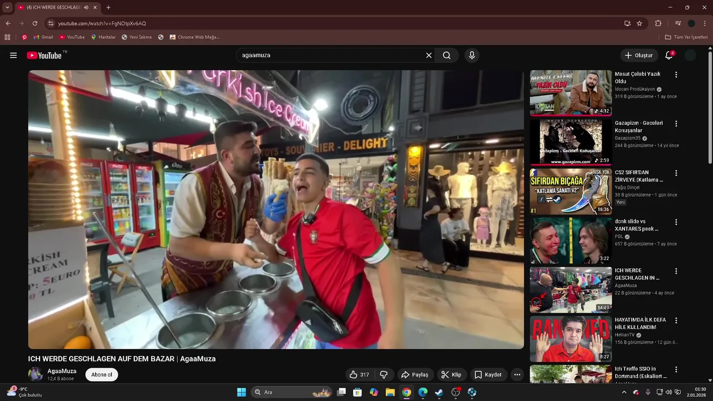
Task: Clear the search text with the X
Action: point(429,55)
